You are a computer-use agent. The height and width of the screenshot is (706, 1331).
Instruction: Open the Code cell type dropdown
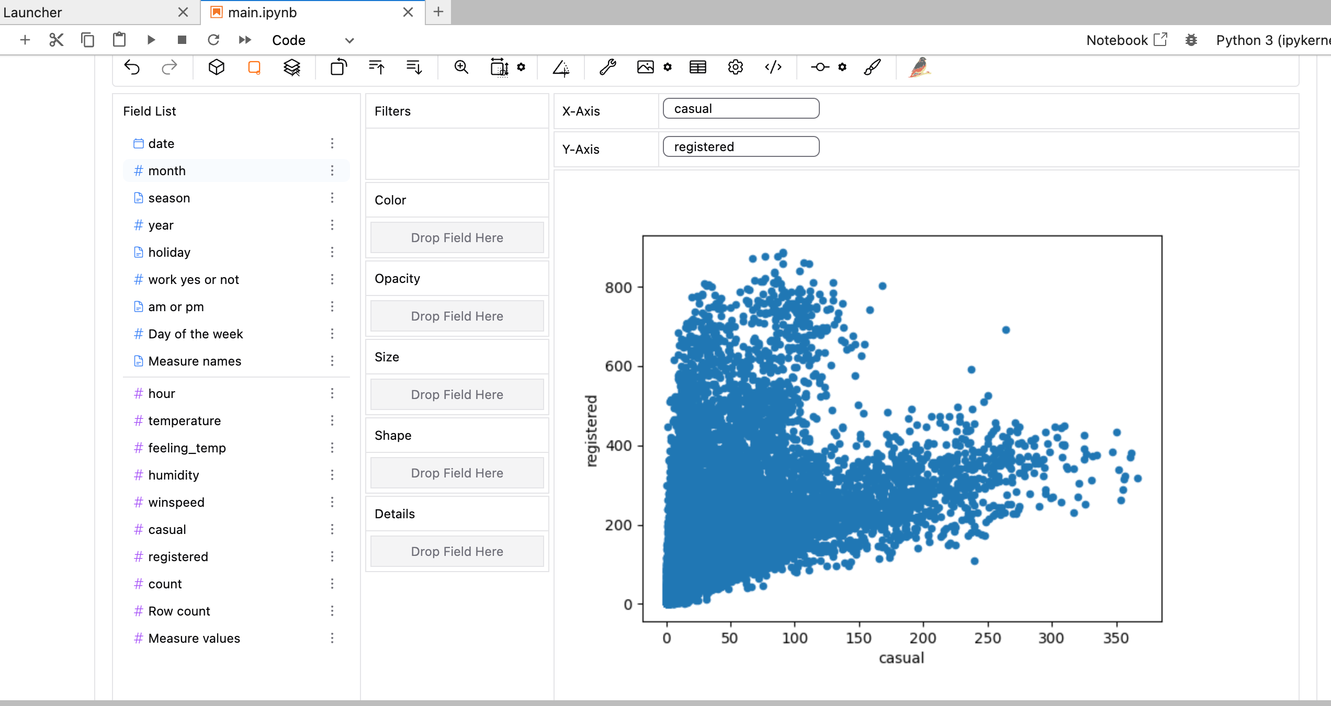click(x=313, y=40)
